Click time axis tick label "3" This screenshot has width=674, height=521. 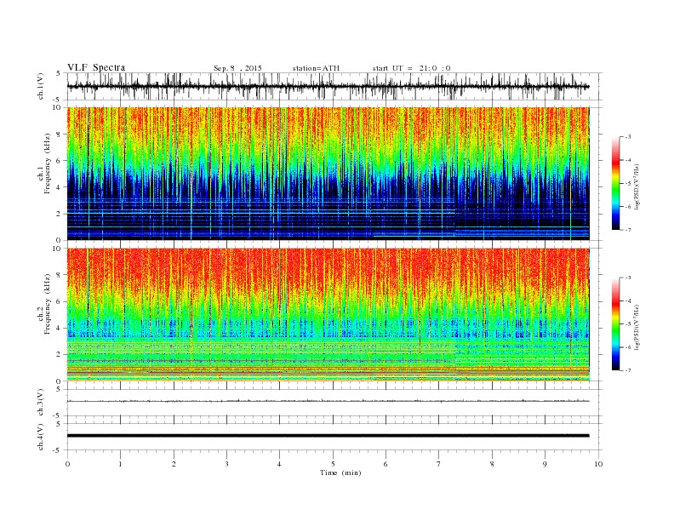(x=226, y=464)
